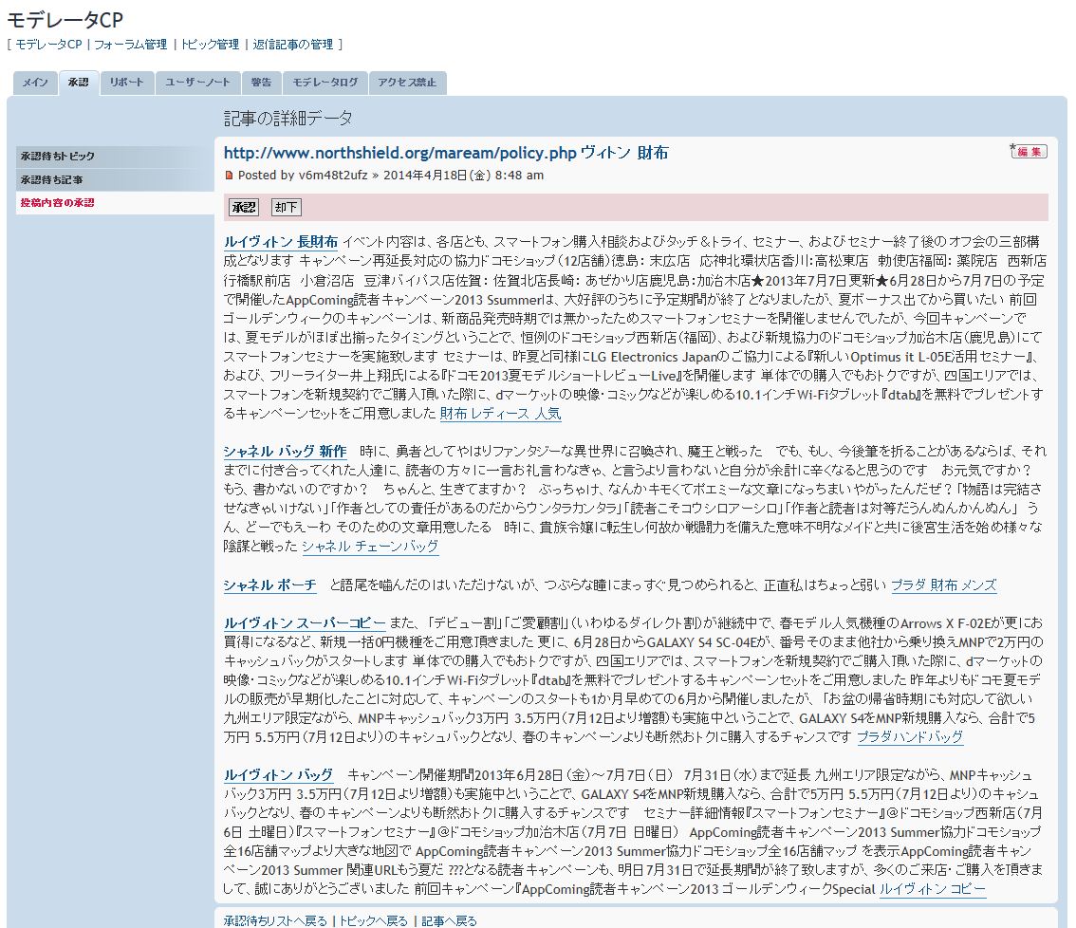Click the ルイヴィトン スーパーコピー link in the post

[305, 623]
